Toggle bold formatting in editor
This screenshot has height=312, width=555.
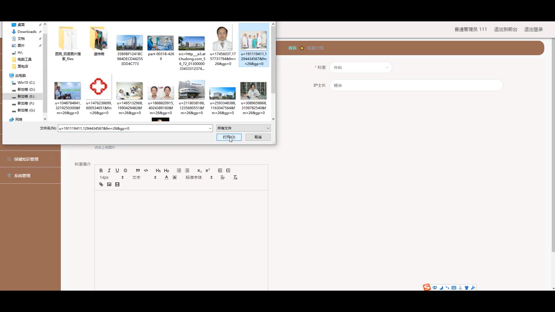[101, 170]
